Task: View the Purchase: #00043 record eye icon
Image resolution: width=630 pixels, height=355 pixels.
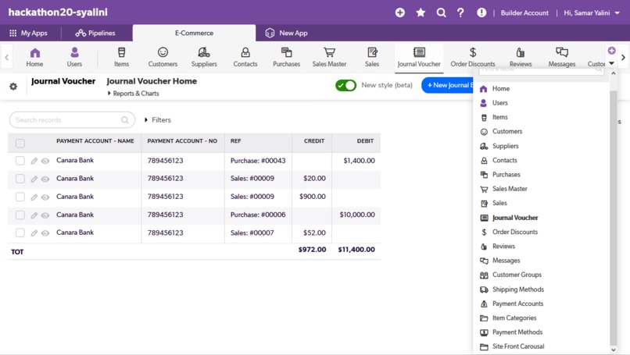Action: coord(45,161)
